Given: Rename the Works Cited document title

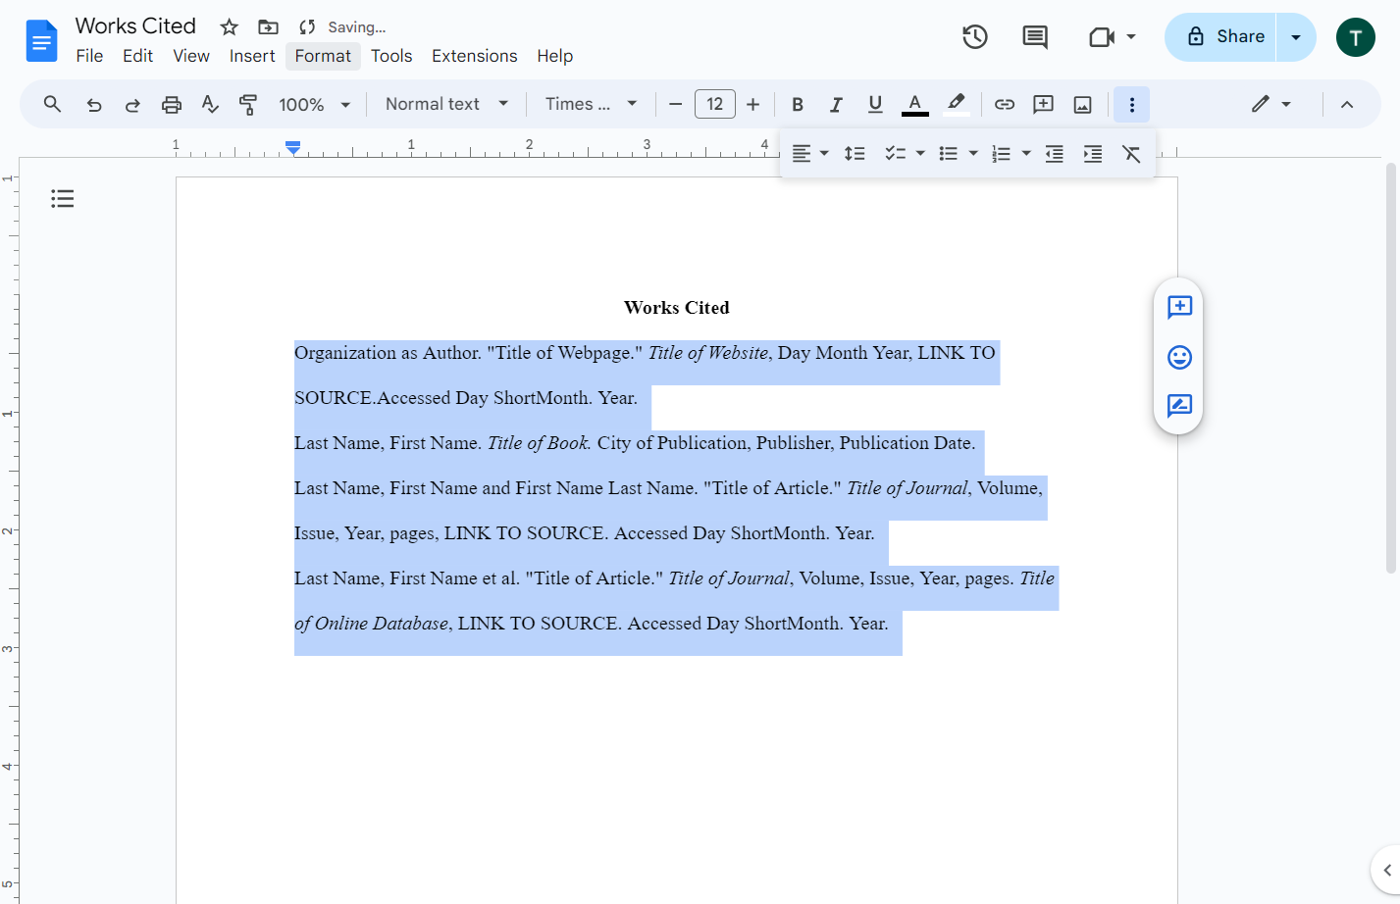Looking at the screenshot, I should [135, 26].
